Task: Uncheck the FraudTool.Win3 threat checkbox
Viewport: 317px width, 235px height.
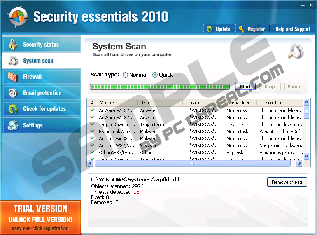Action: click(x=93, y=132)
